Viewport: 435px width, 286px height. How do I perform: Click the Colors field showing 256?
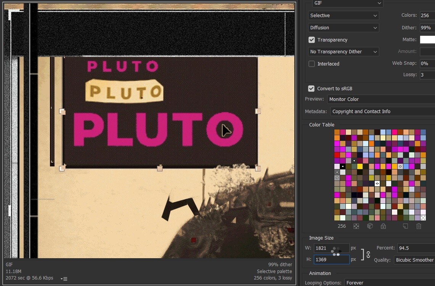427,16
